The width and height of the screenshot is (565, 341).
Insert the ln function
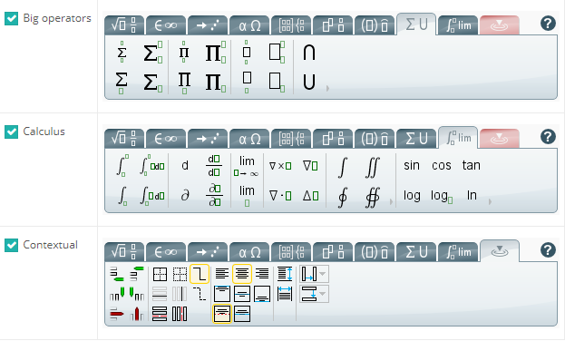coord(472,195)
